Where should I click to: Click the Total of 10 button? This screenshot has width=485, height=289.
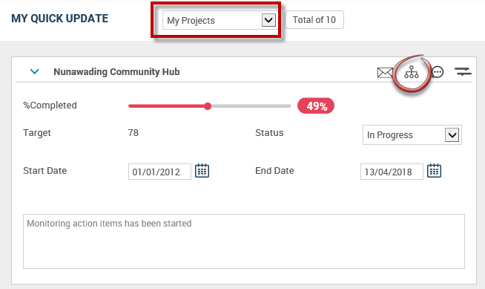[x=314, y=20]
